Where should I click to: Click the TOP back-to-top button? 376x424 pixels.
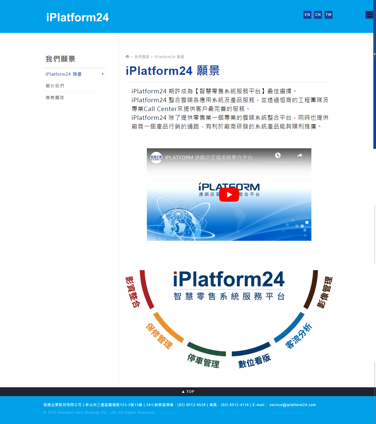[x=188, y=392]
